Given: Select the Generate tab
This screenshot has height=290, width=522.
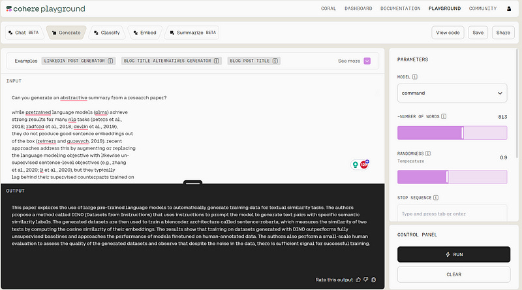Looking at the screenshot, I should click(67, 33).
